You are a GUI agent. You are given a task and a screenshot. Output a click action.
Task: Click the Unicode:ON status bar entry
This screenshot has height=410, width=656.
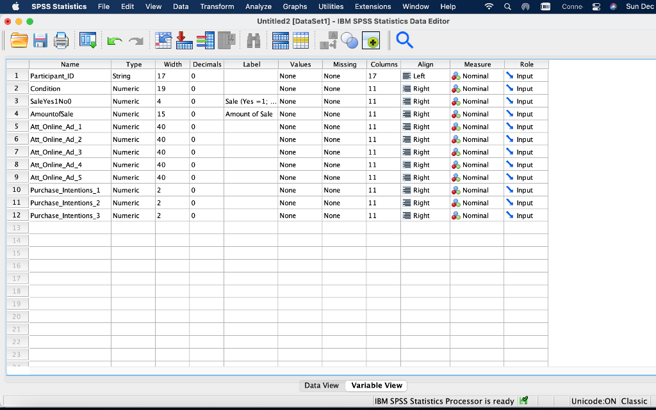(x=594, y=401)
